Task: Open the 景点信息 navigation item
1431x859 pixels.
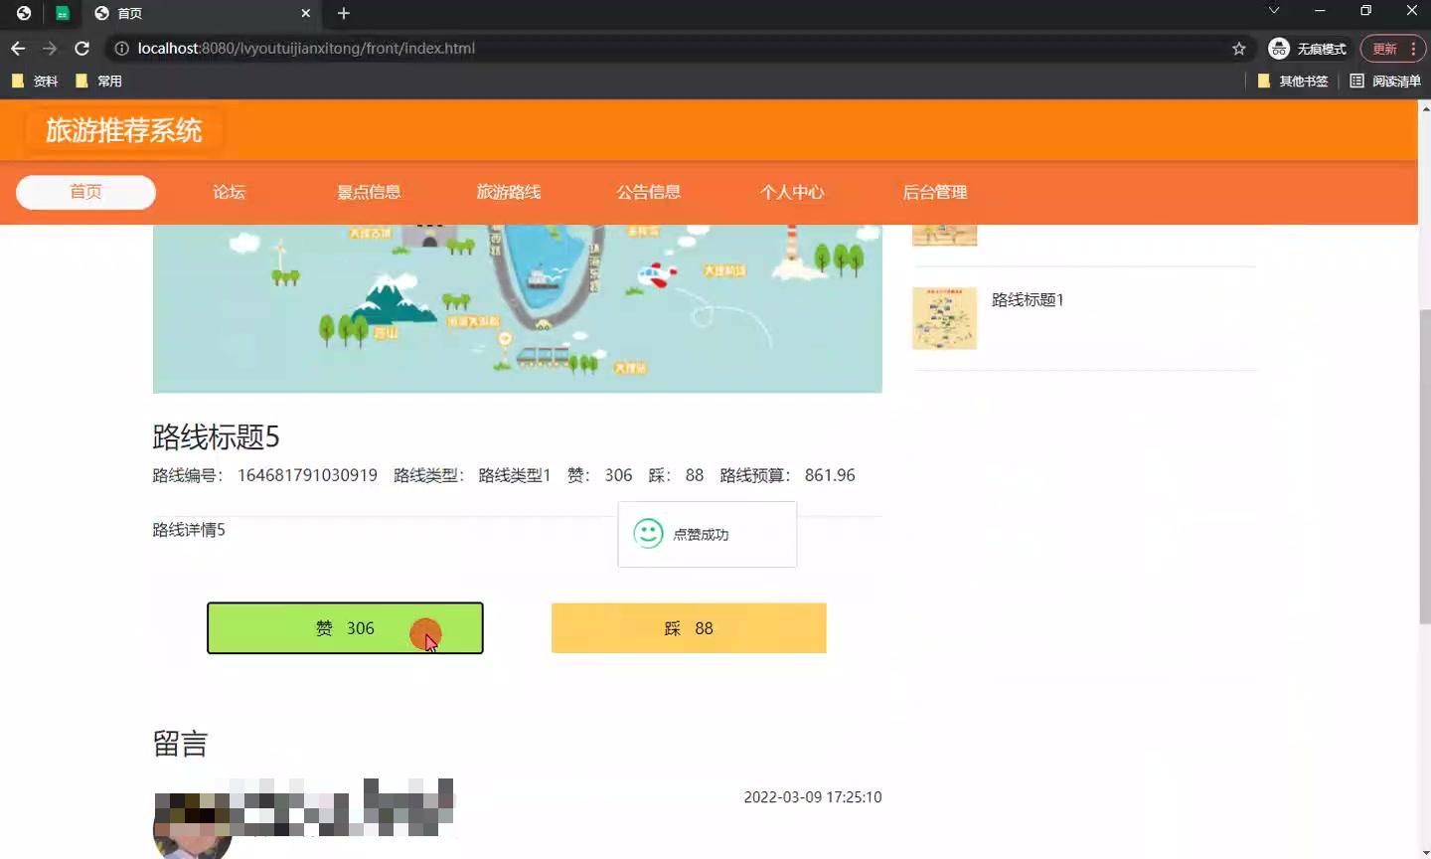Action: [369, 192]
